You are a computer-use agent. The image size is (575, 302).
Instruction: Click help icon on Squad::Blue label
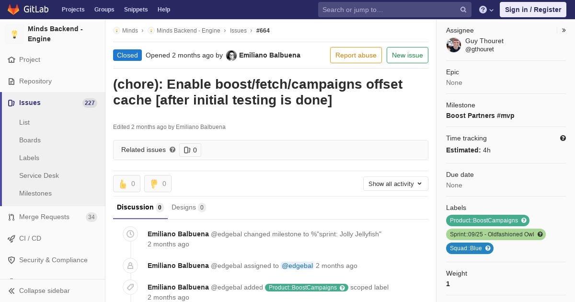[488, 248]
